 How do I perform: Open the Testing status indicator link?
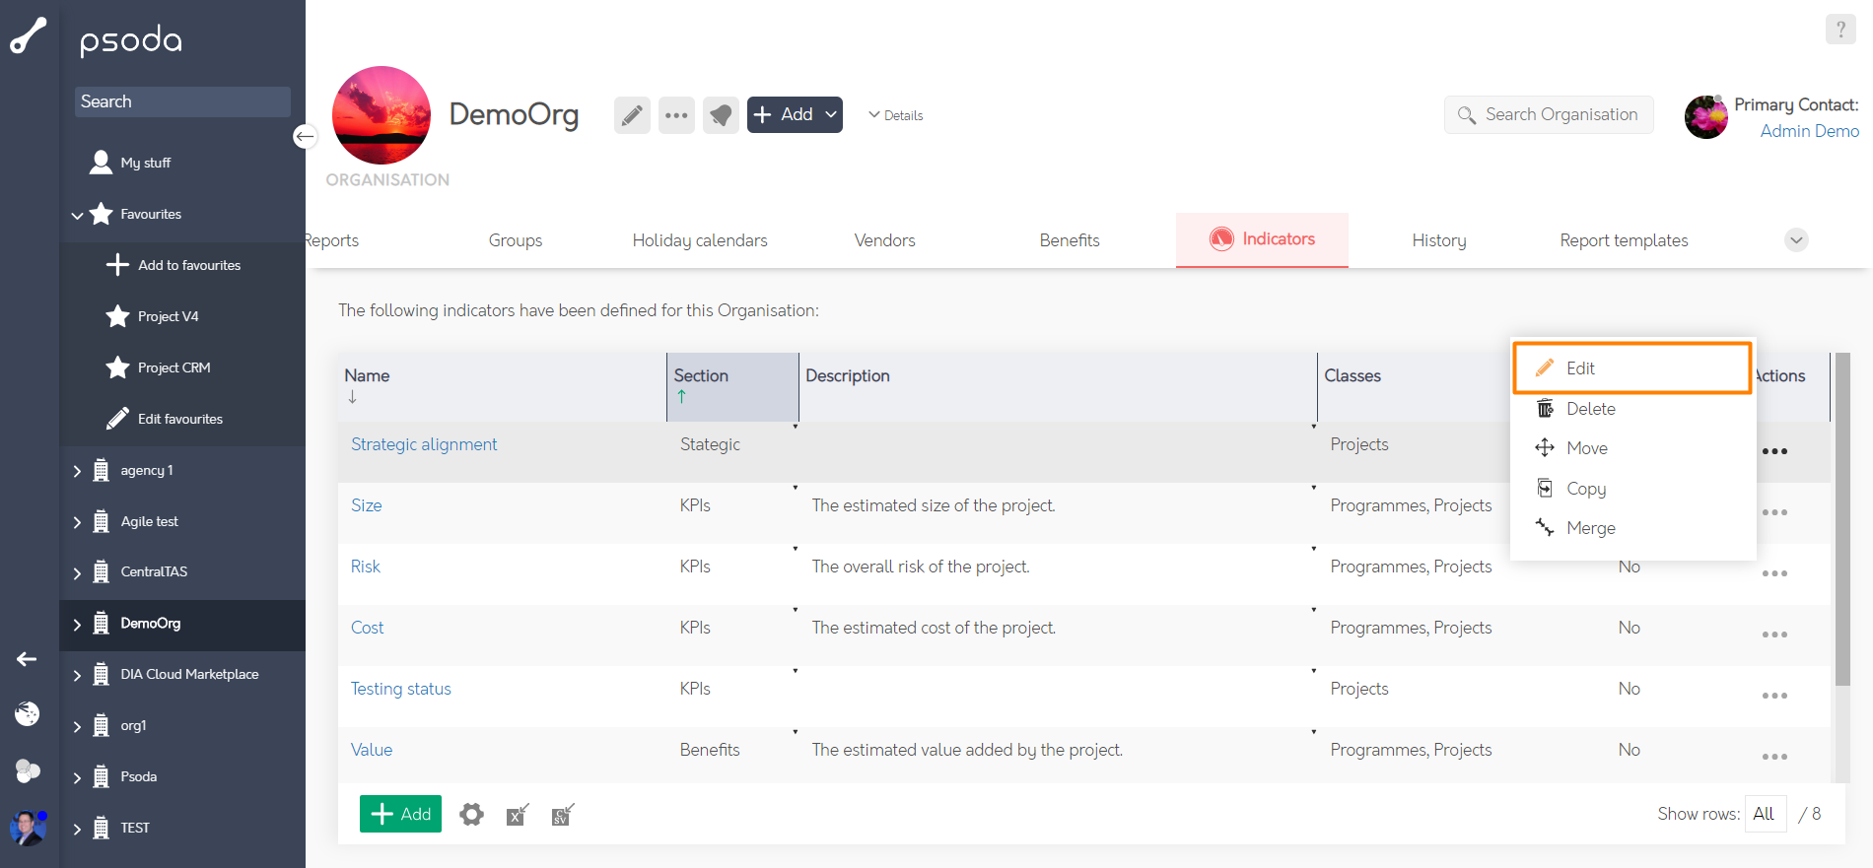pos(401,689)
